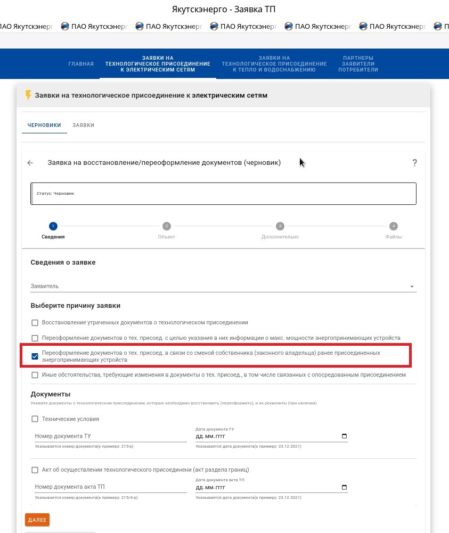The width and height of the screenshot is (449, 533).
Task: Open Заявки на тепло и водоснабжение menu
Action: pyautogui.click(x=274, y=64)
